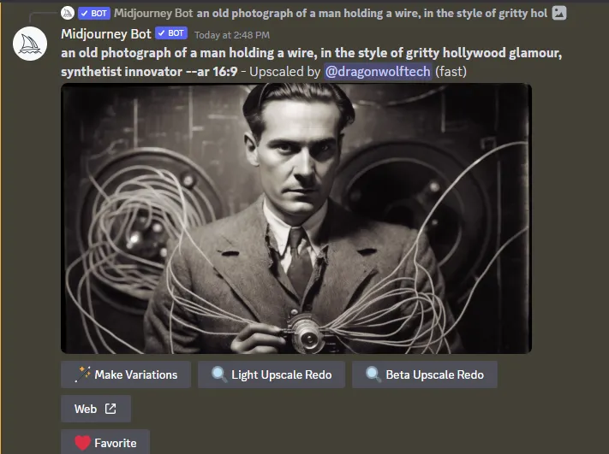Click the red heart icon on Favorite

point(82,443)
